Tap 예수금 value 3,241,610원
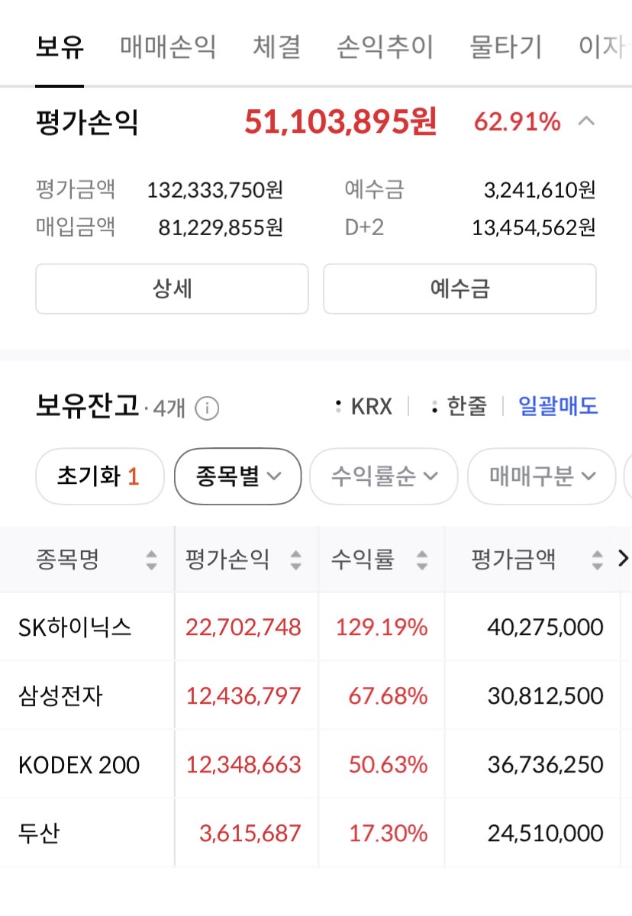Screen dimensions: 632x916 tap(540, 189)
